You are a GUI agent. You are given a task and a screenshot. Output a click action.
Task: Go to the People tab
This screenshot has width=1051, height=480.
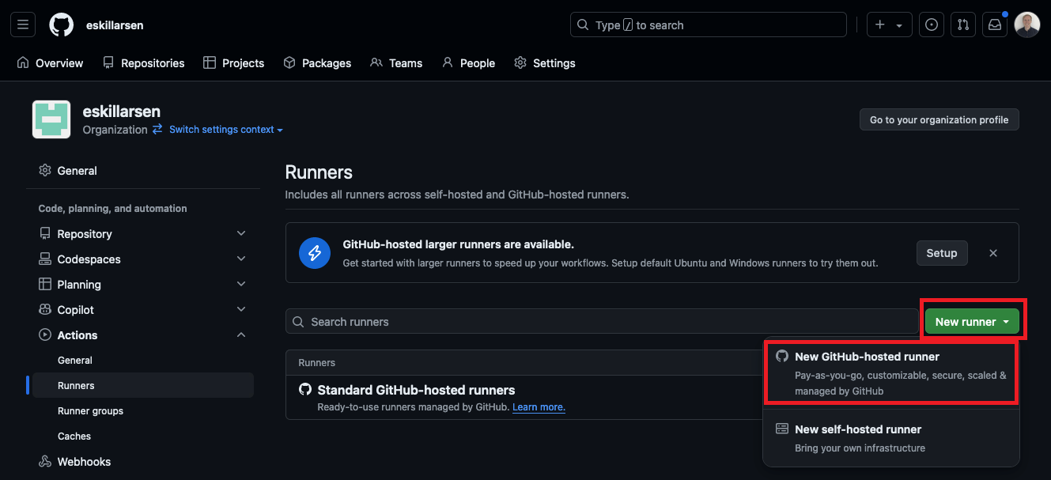(468, 63)
